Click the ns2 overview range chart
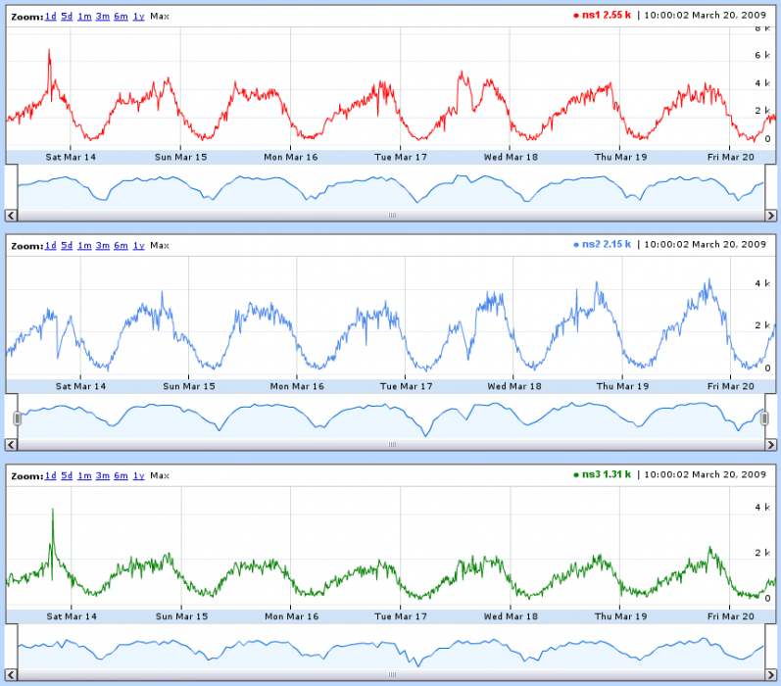 pyautogui.click(x=392, y=416)
